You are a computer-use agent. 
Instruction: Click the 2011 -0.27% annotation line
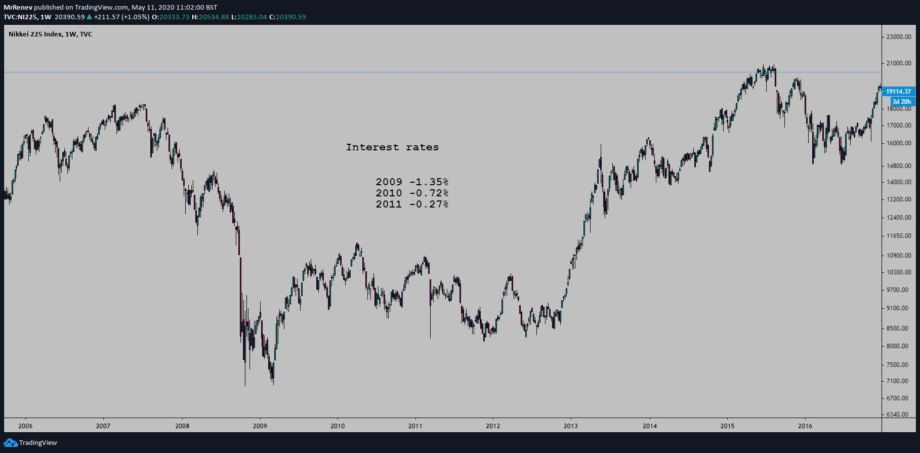coord(412,204)
